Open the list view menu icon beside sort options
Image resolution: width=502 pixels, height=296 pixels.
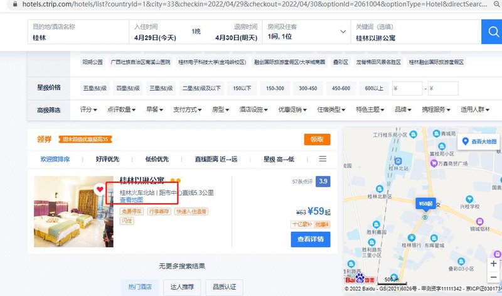(x=323, y=159)
